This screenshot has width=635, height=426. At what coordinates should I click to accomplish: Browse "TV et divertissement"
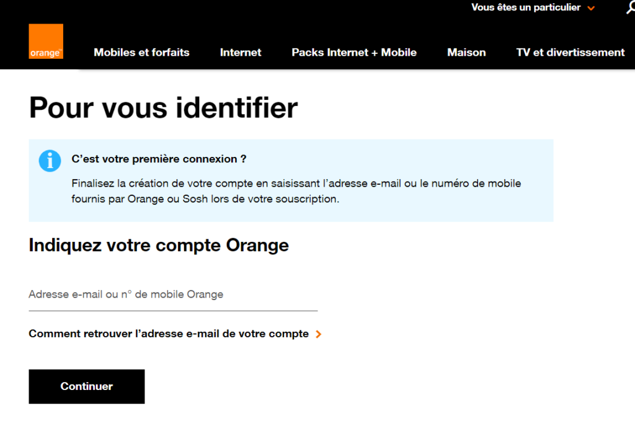[x=570, y=53]
